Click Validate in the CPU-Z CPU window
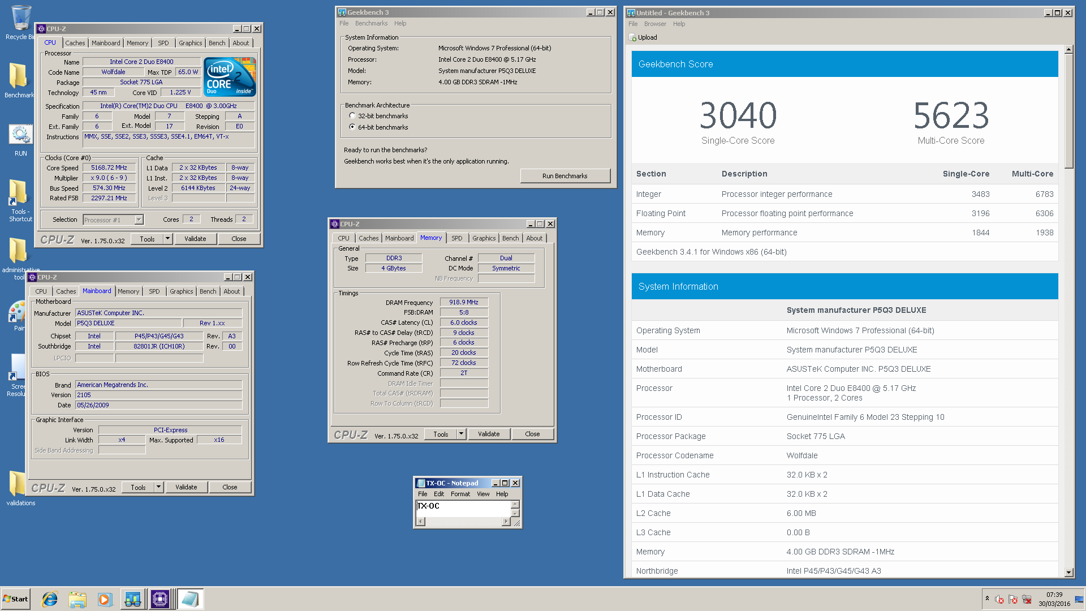1086x611 pixels. [195, 239]
